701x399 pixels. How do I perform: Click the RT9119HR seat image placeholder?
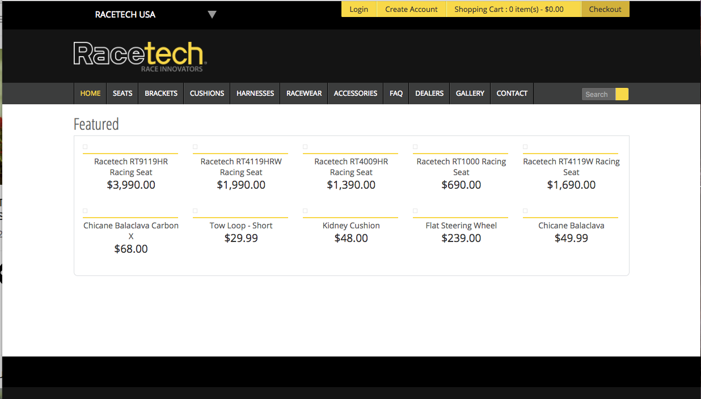tap(85, 147)
